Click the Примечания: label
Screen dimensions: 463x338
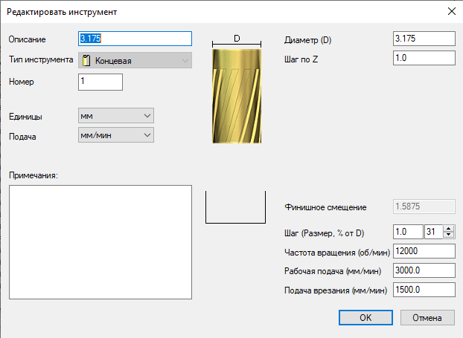(x=33, y=175)
